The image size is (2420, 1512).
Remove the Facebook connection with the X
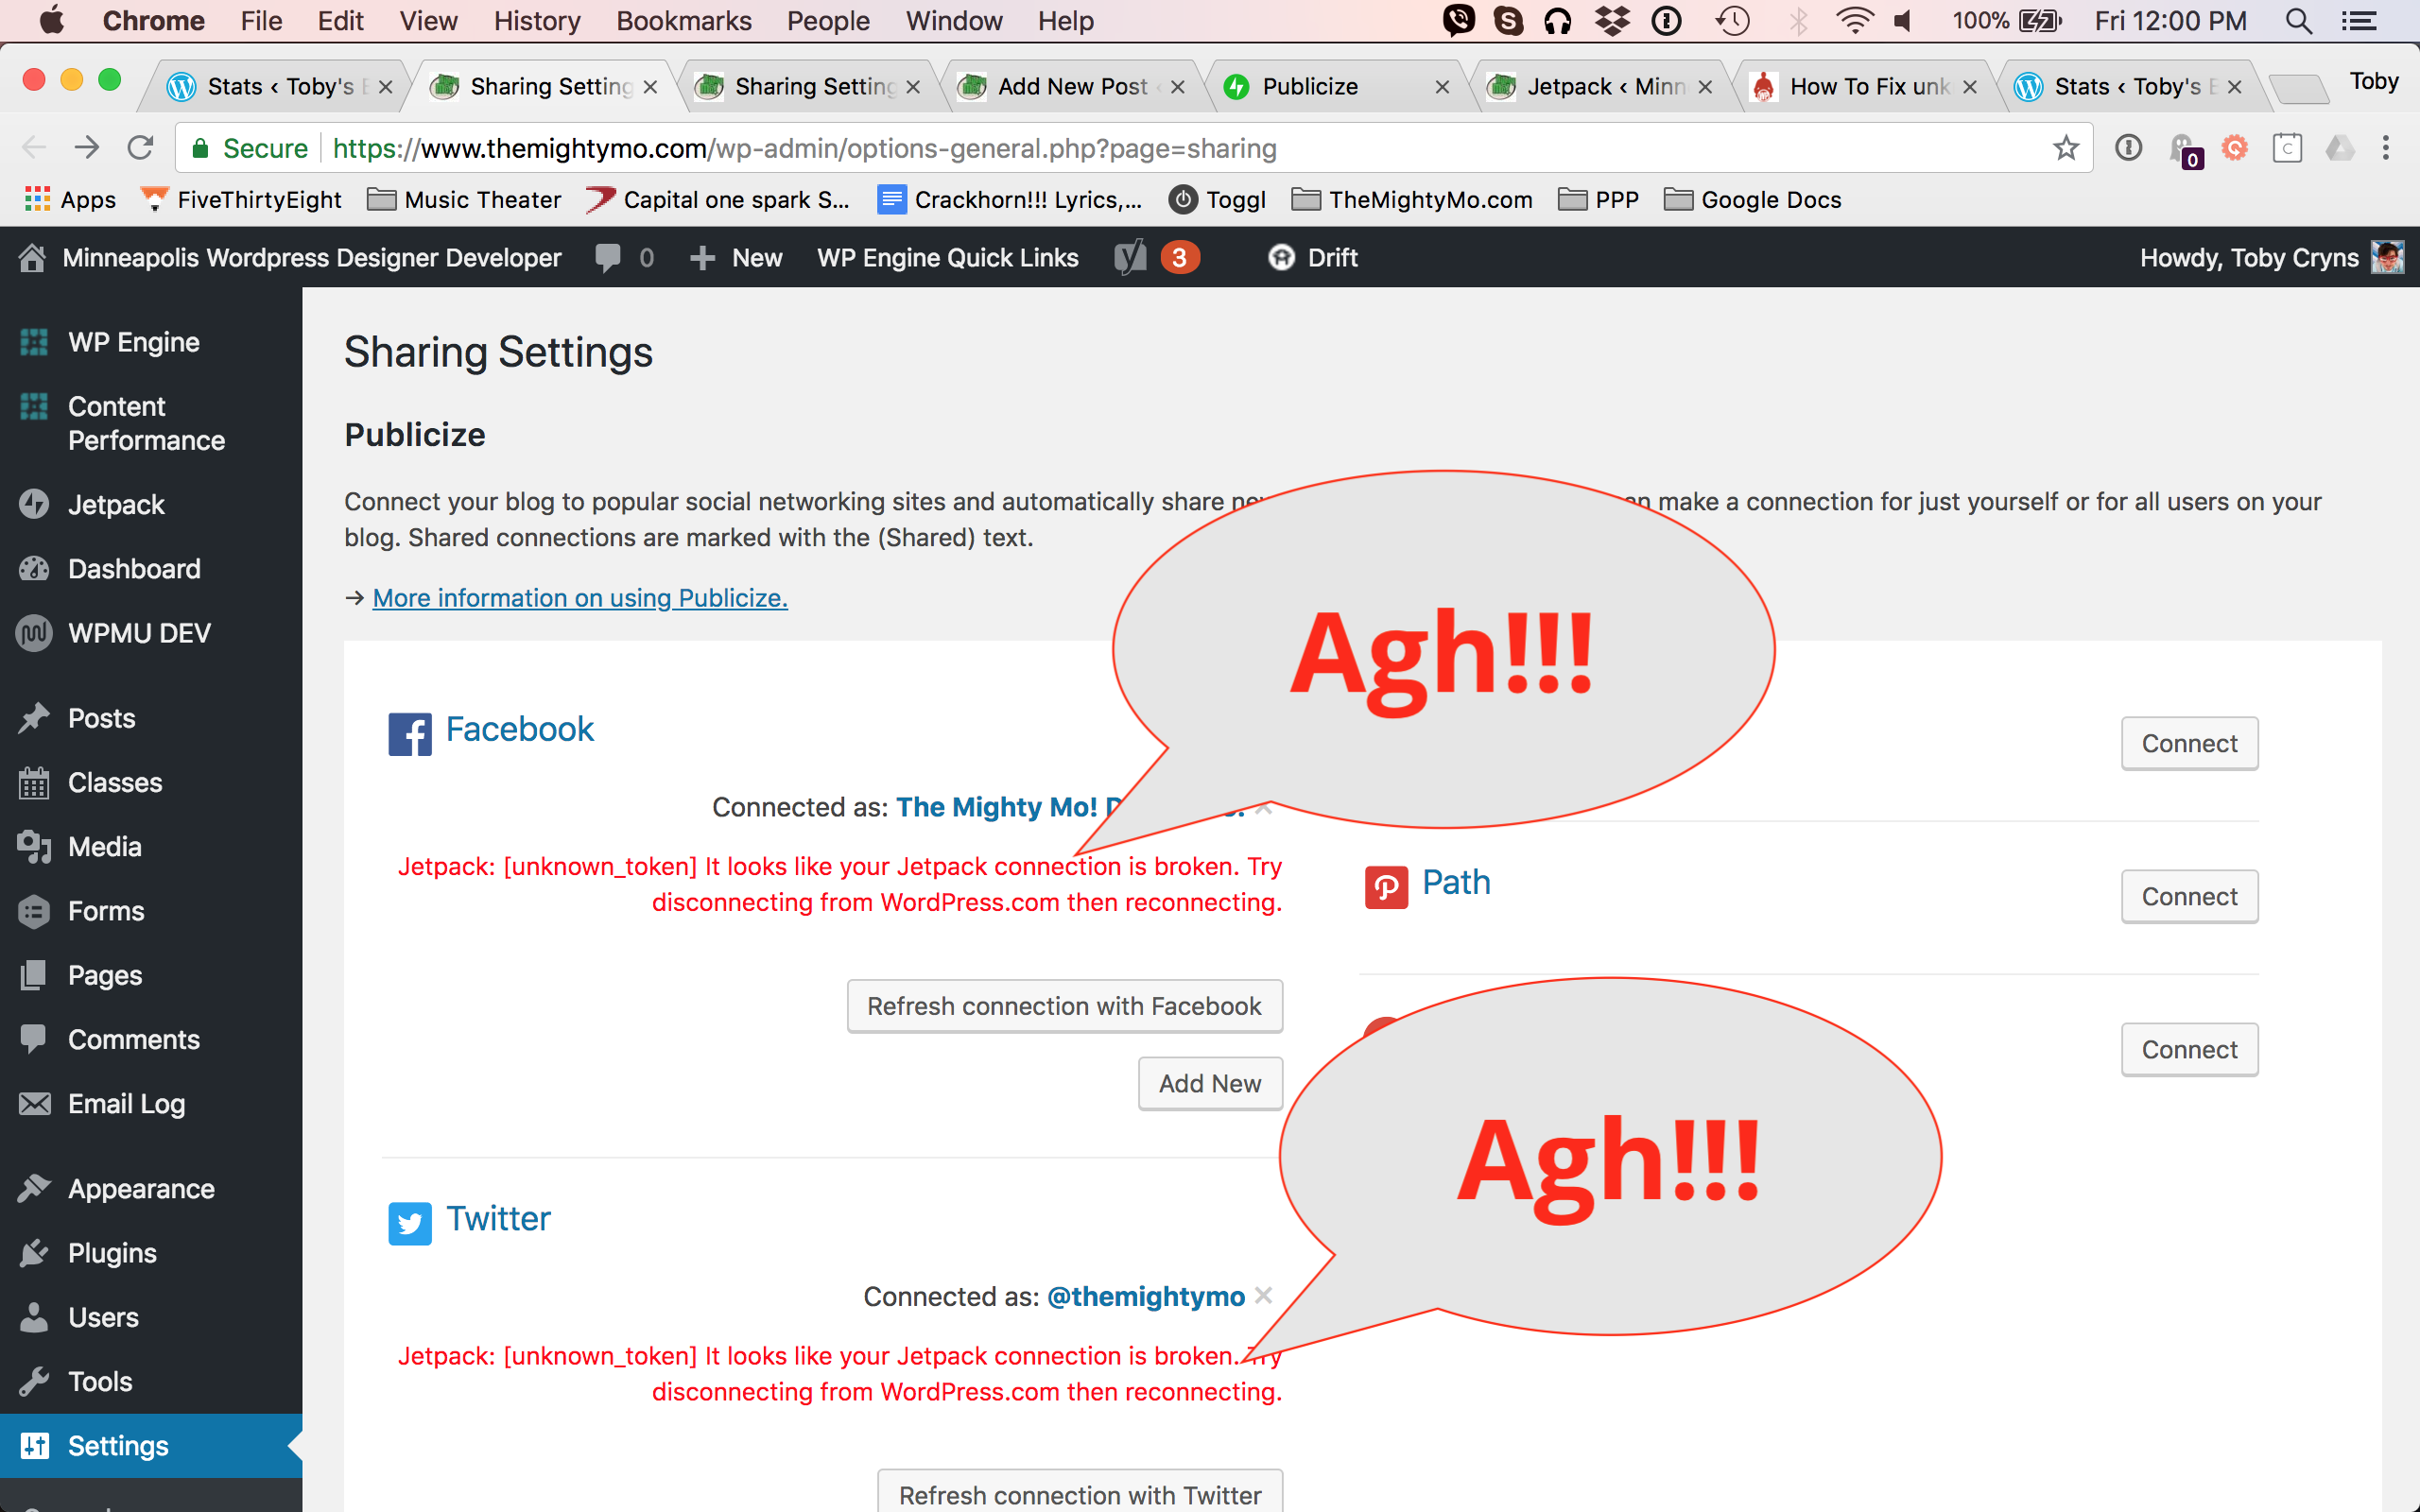[1263, 808]
